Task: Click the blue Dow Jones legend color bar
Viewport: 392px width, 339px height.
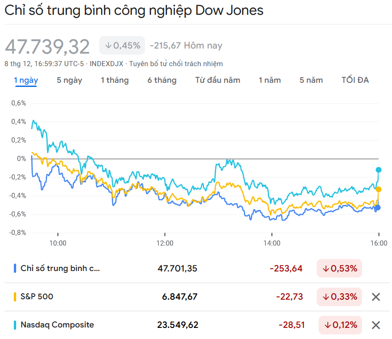Action: pos(15,268)
